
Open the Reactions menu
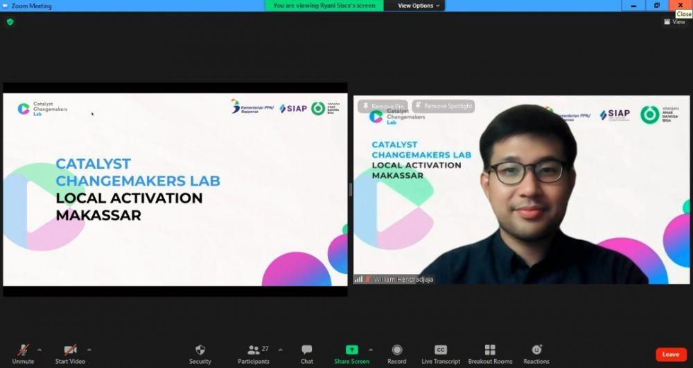point(536,354)
